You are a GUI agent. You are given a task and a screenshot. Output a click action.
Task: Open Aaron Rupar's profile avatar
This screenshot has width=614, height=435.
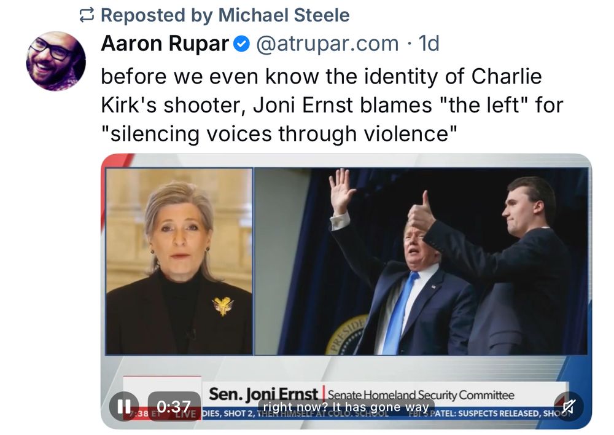[x=56, y=61]
